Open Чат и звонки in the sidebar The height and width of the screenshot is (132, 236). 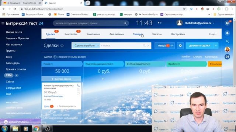pyautogui.click(x=14, y=44)
